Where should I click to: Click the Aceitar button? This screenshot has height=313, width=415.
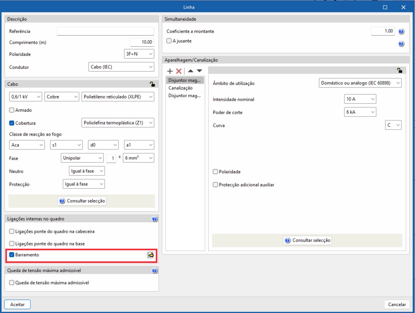point(17,304)
